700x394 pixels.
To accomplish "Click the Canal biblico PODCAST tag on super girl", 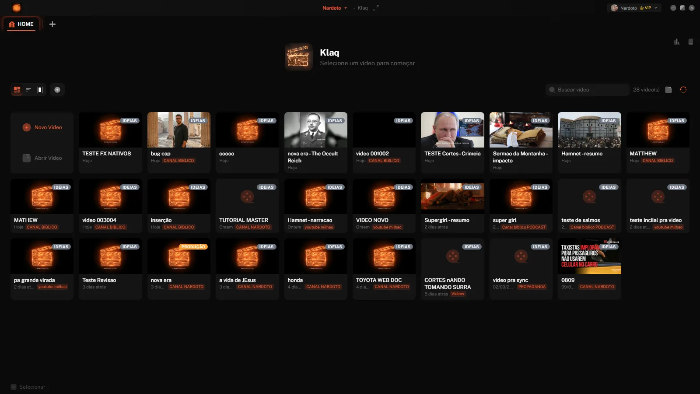I will coord(524,227).
